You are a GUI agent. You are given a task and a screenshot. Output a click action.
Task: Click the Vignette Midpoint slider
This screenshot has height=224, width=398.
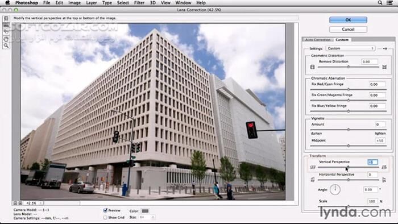(348, 146)
